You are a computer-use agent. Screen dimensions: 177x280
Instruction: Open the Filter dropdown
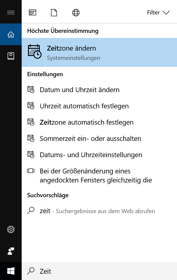click(x=158, y=12)
